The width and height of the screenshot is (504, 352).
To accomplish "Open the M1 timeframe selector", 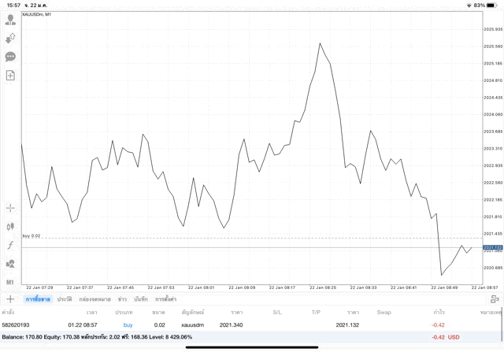I will 10,282.
